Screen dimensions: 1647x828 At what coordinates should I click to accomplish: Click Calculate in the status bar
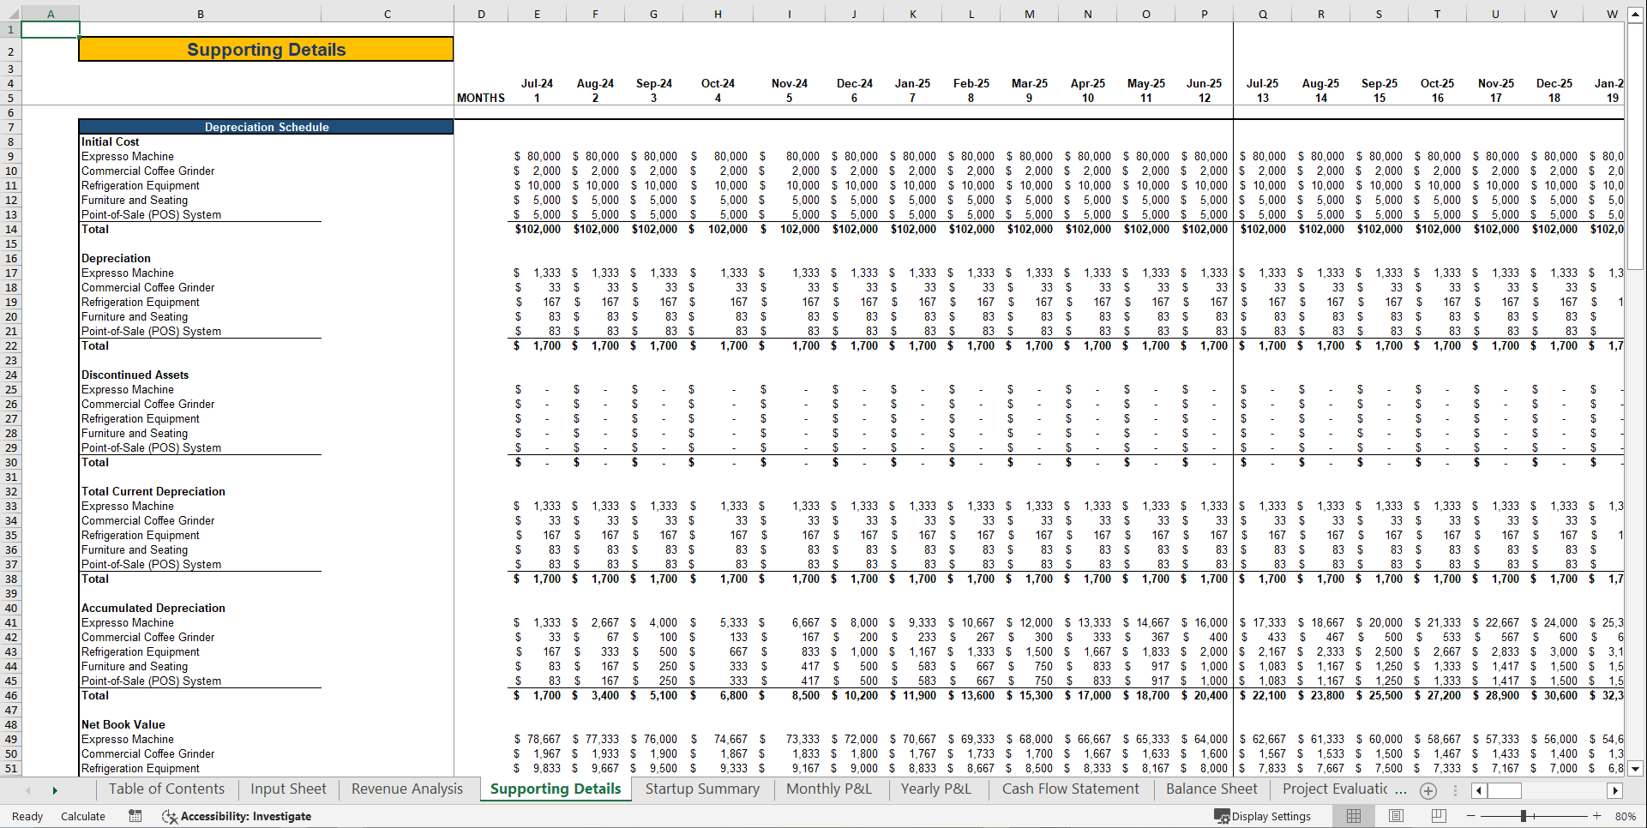(82, 816)
